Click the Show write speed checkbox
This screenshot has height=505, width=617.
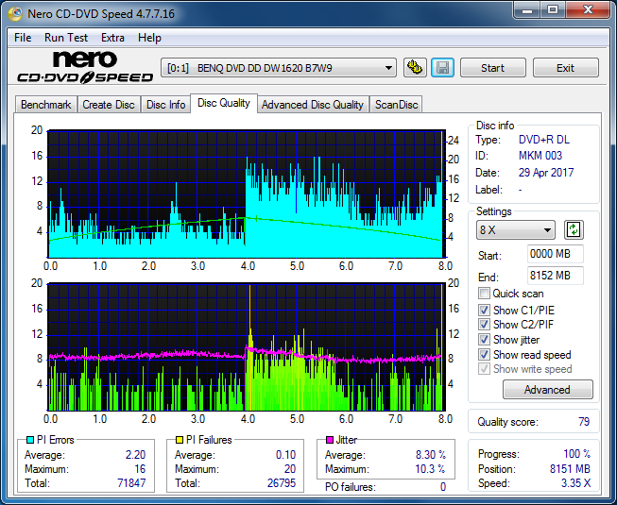[x=484, y=369]
